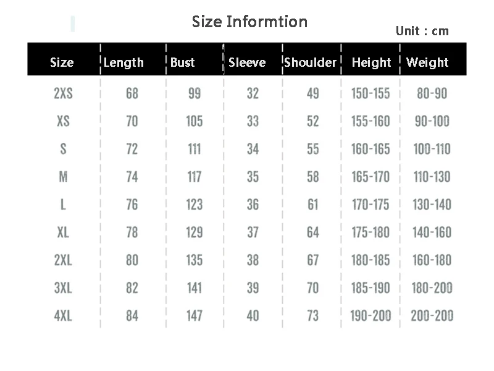The image size is (494, 371).
Task: Select weight range 200-200
Action: pos(432,315)
